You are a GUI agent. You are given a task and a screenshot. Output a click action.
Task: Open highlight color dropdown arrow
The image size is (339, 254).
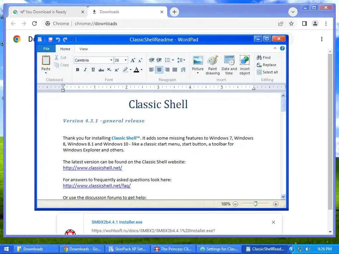130,70
